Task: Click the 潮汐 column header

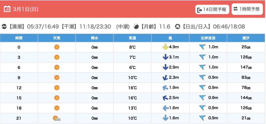Action: (x=246, y=38)
